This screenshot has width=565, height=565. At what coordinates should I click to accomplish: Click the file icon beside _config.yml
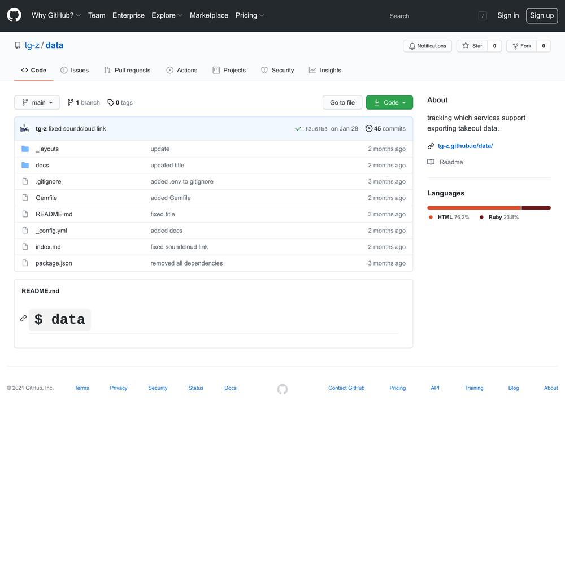pyautogui.click(x=25, y=231)
